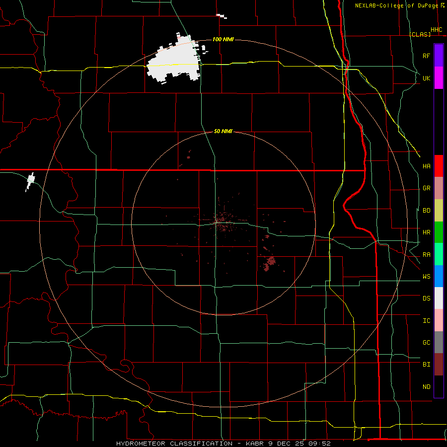447x447 pixels.
Task: Click the 50 NMI range ring label
Action: tap(223, 131)
